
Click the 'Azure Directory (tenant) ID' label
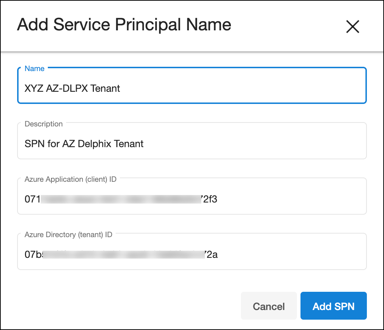68,235
